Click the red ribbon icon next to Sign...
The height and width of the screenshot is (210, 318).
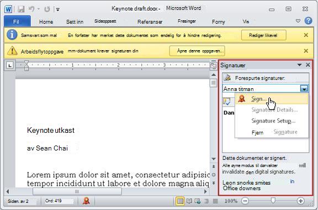pyautogui.click(x=242, y=99)
